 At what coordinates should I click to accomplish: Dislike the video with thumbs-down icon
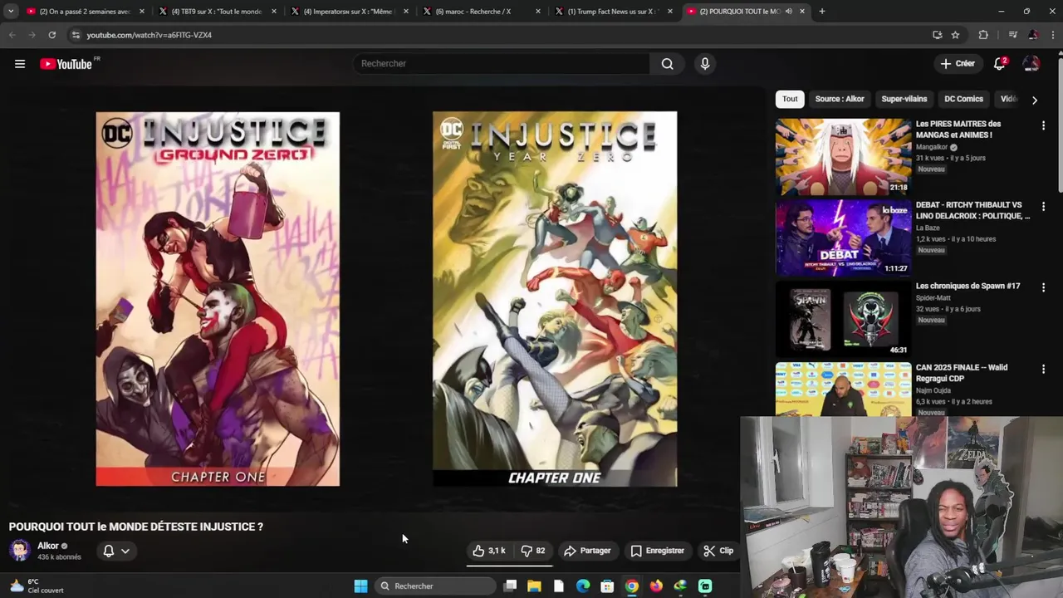(x=532, y=551)
